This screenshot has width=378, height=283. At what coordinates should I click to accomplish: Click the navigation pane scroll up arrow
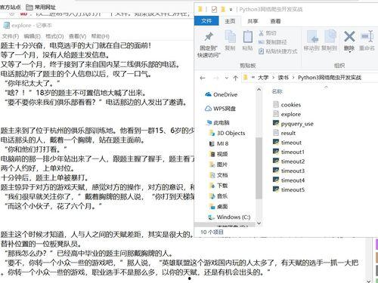coord(259,90)
